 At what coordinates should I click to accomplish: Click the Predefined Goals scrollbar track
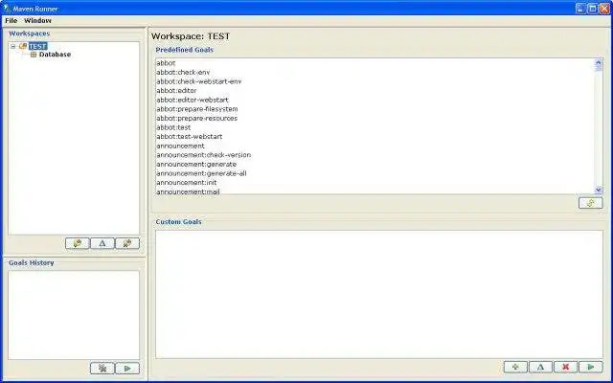599,129
